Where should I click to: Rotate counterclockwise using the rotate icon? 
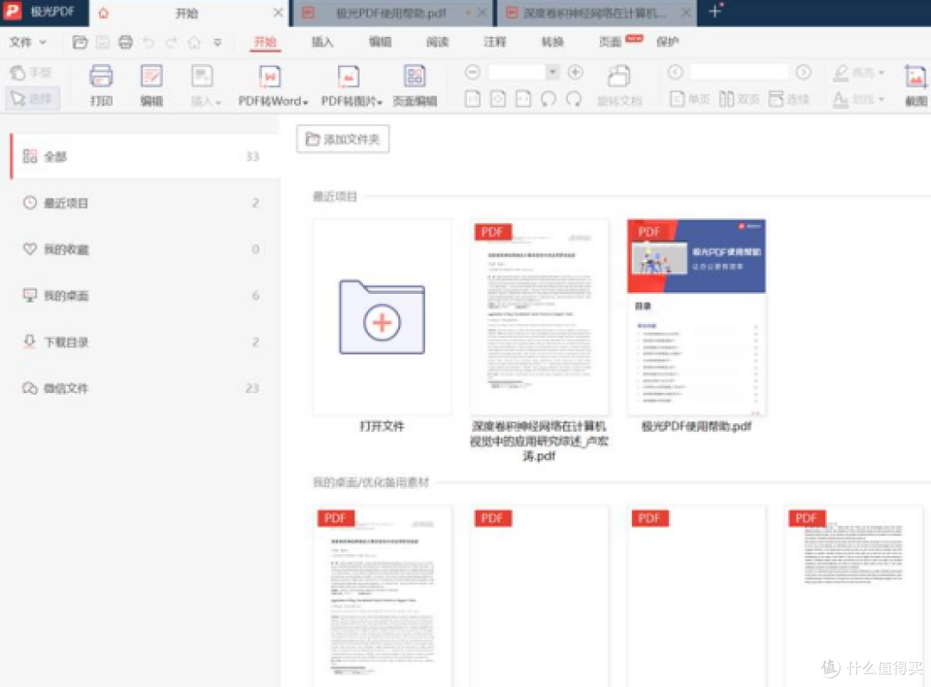548,98
